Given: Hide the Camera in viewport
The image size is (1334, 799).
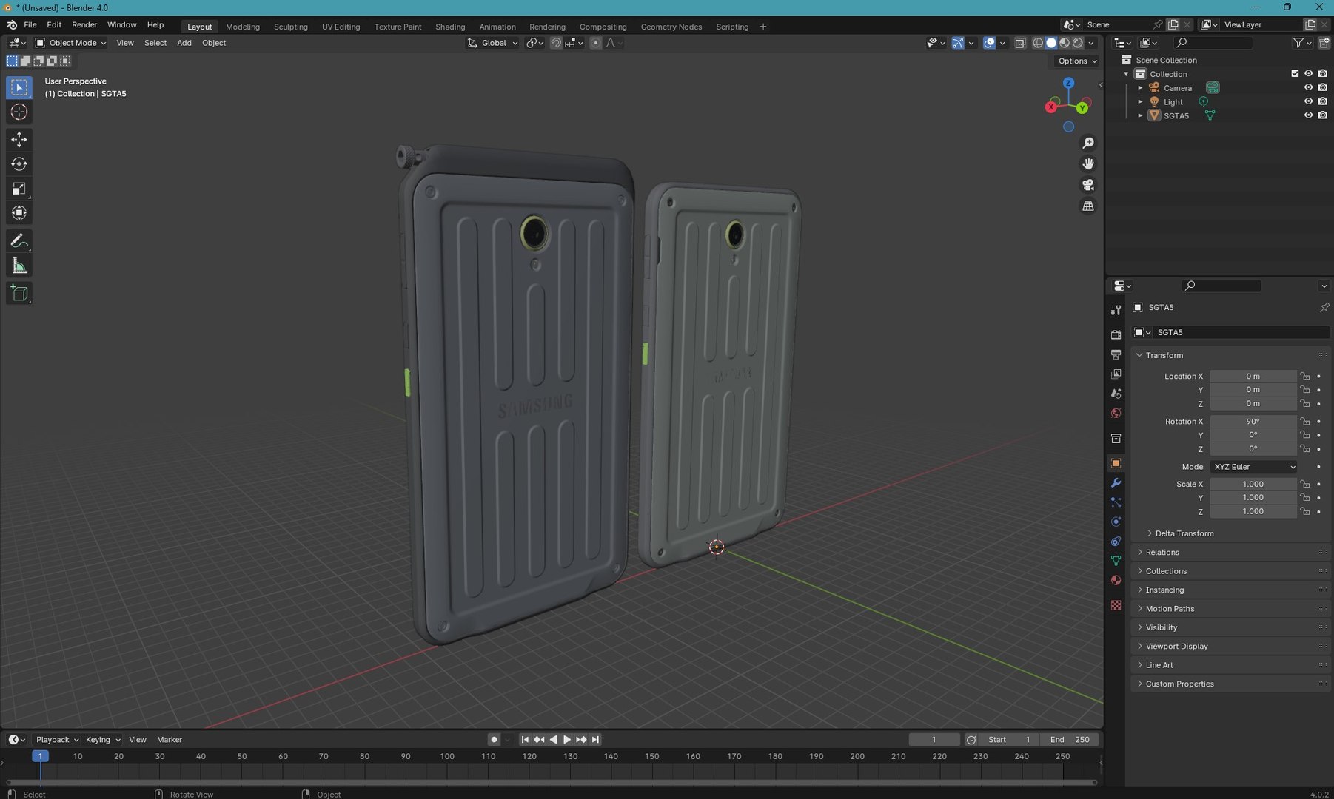Looking at the screenshot, I should pos(1308,87).
